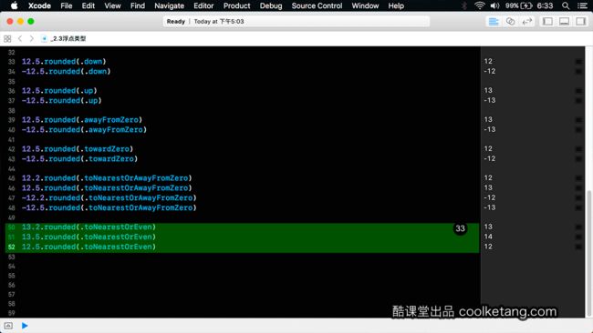Viewport: 593px width, 333px height.
Task: Open the Window menu
Action: tap(365, 5)
